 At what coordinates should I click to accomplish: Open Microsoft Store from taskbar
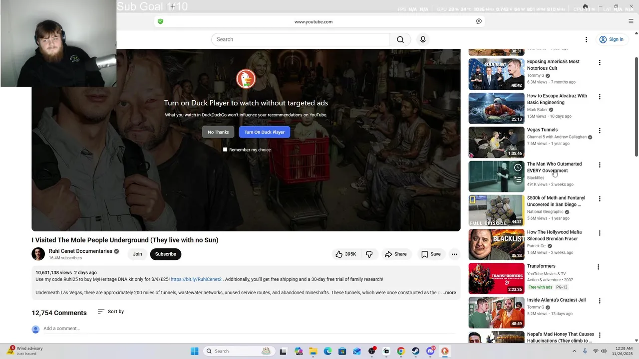(x=342, y=351)
